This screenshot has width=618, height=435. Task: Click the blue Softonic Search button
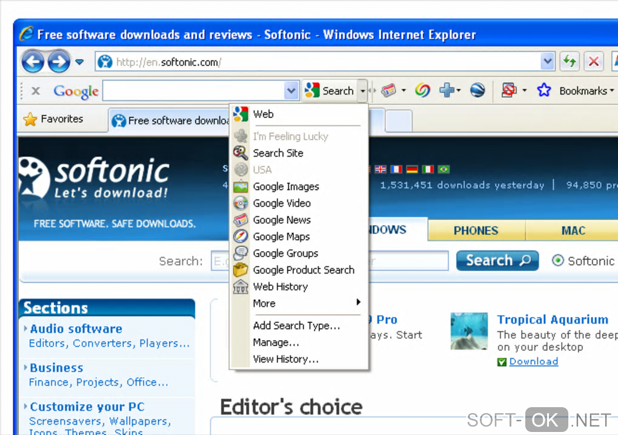497,261
